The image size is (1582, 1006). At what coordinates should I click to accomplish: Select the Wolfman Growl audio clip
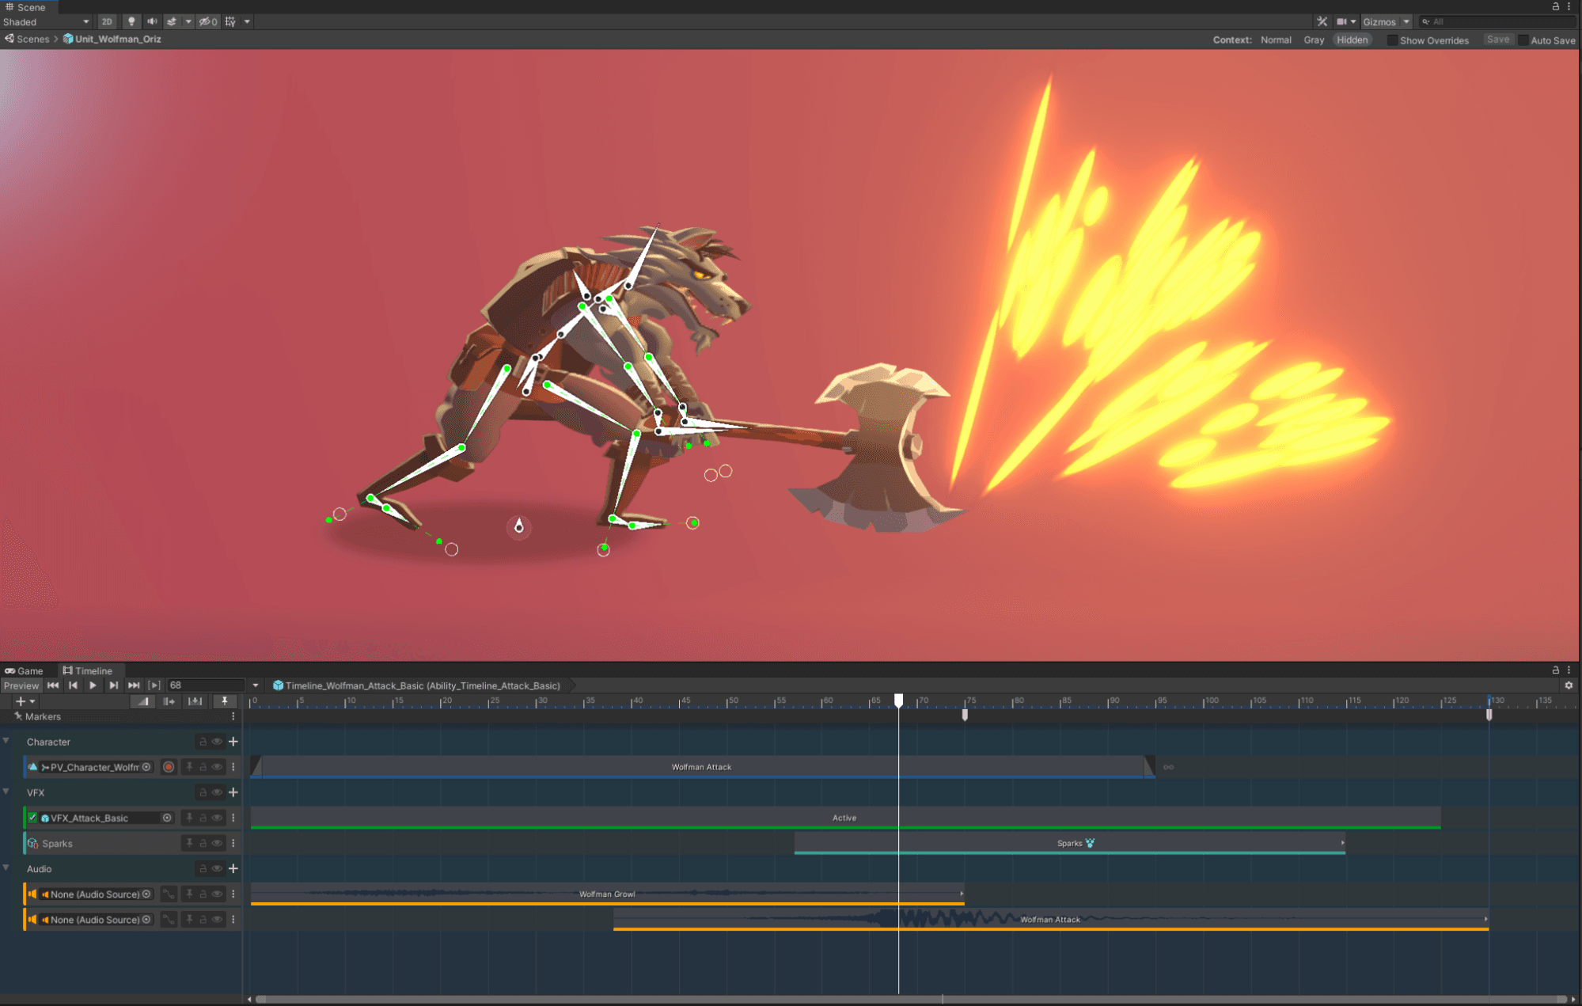(x=607, y=894)
